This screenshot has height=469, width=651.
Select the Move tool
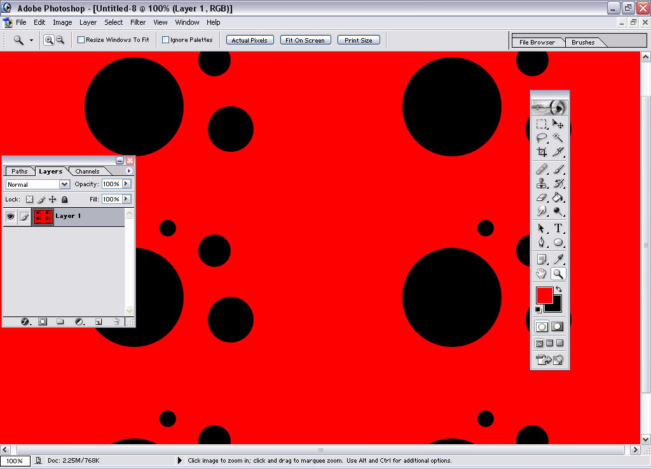[558, 124]
